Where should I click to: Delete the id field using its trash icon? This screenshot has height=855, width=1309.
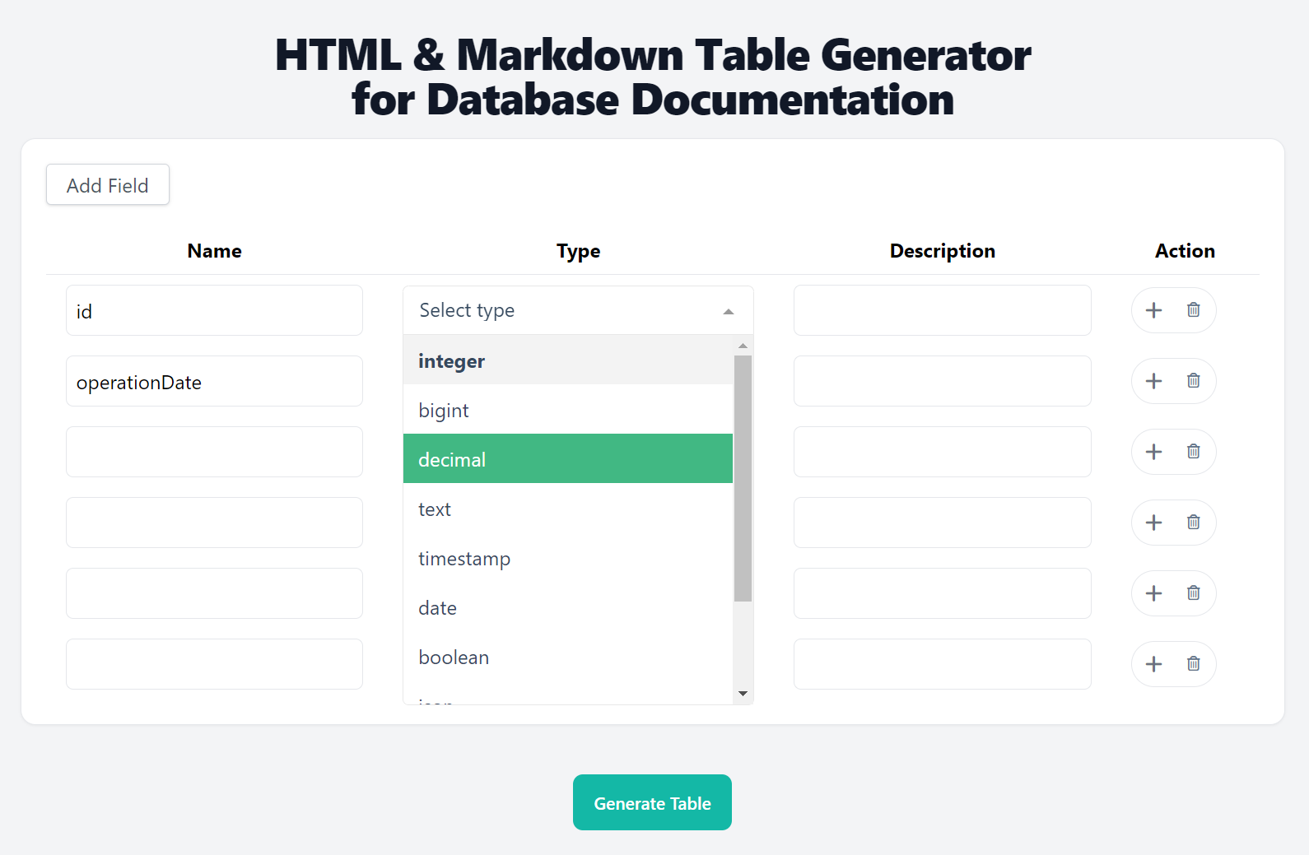(1193, 310)
